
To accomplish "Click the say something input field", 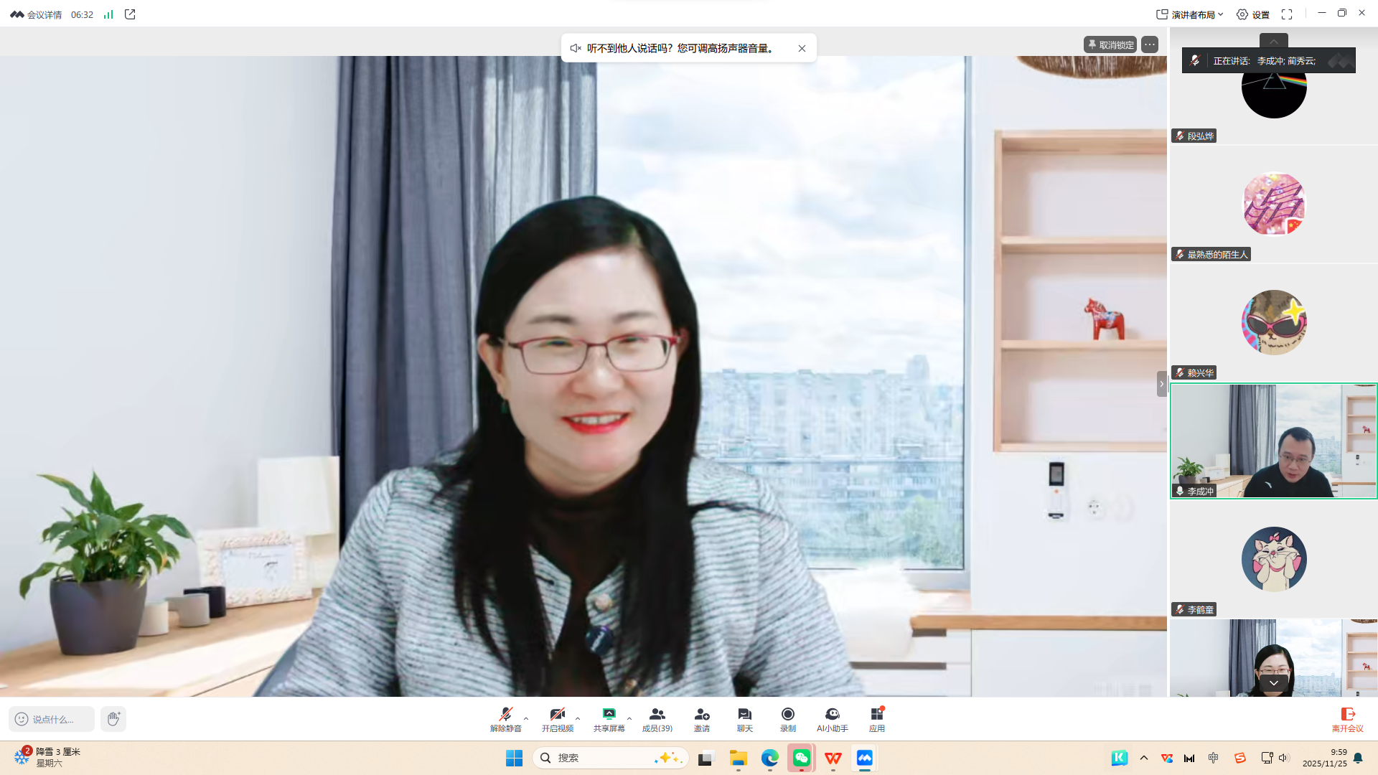I will (52, 718).
